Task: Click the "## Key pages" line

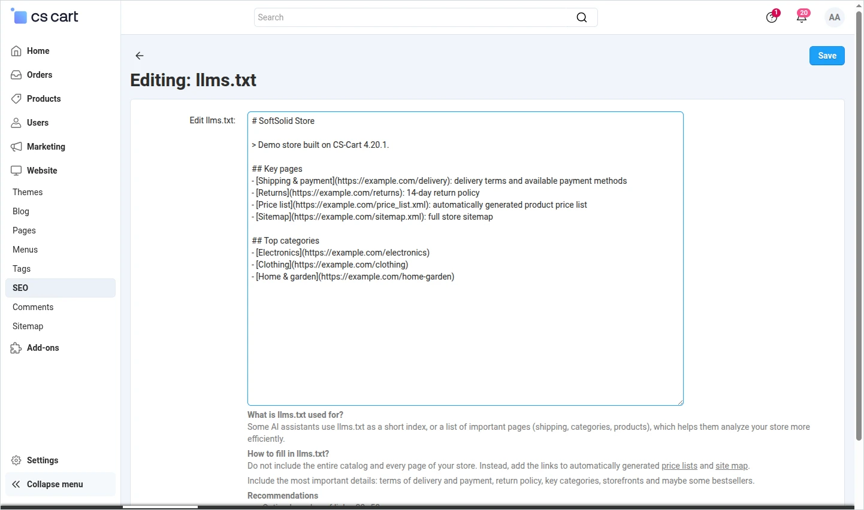Action: click(x=277, y=169)
